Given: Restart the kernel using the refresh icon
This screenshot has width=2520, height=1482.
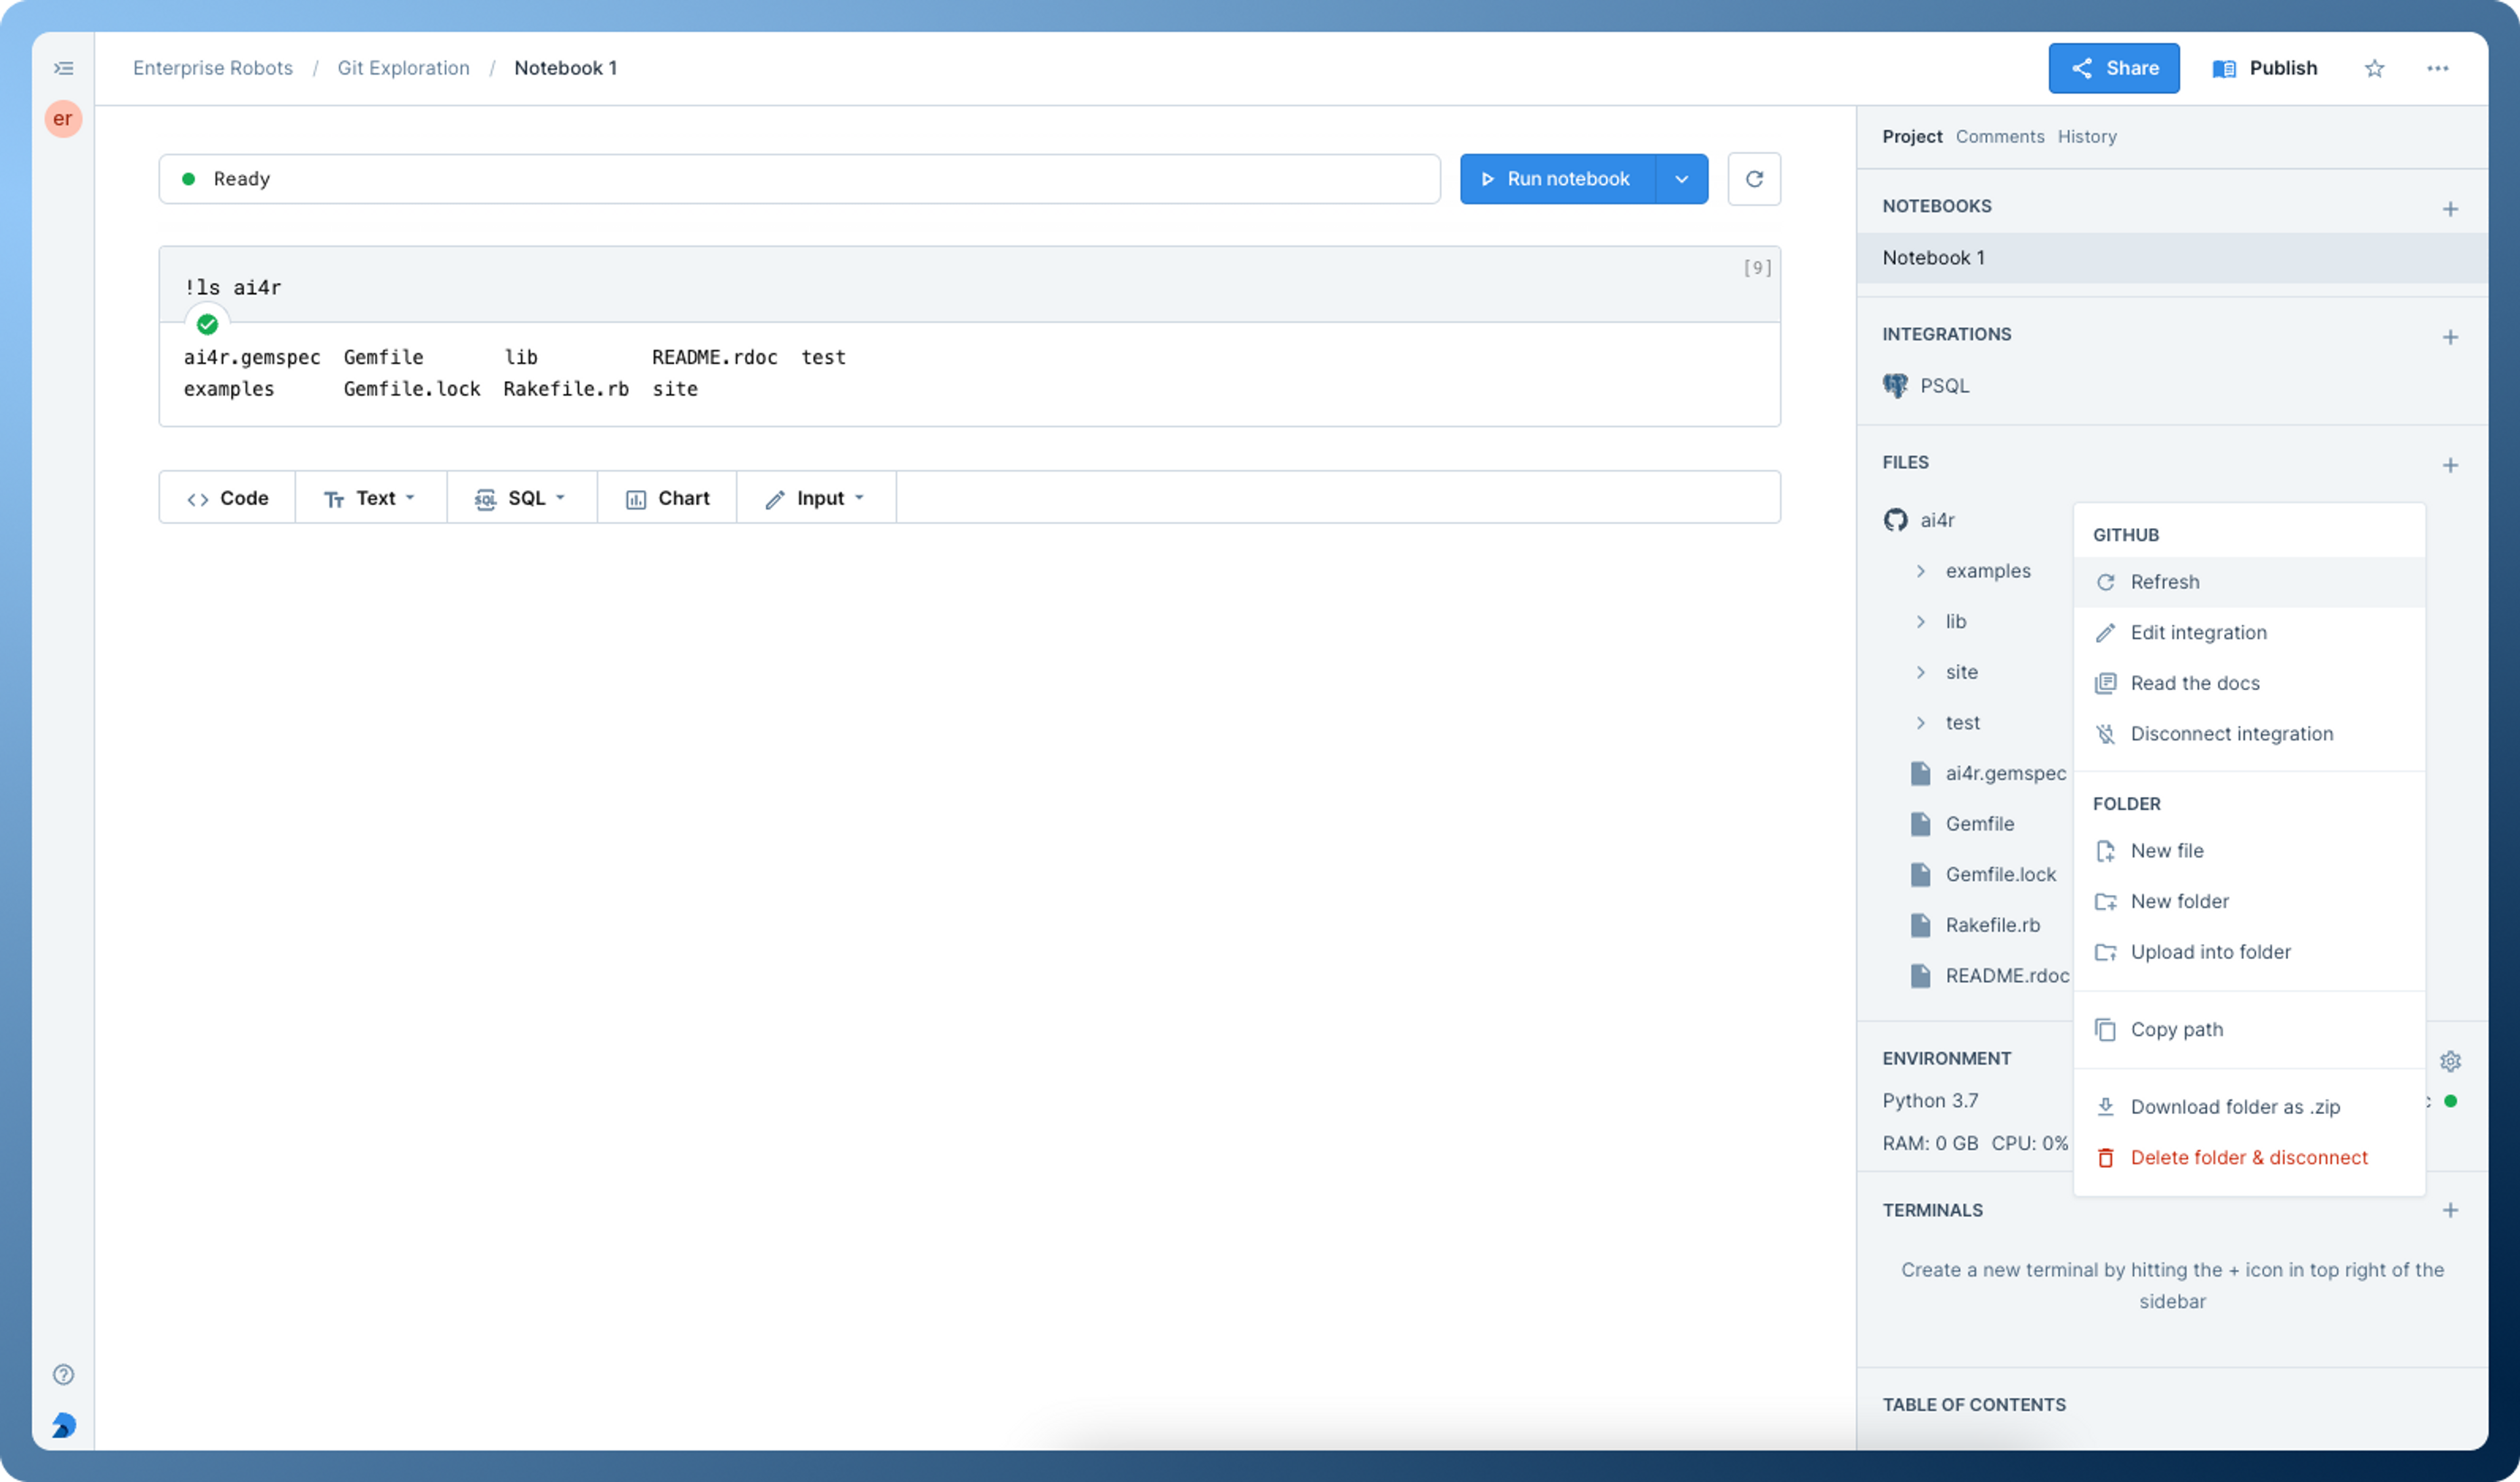Looking at the screenshot, I should point(1755,178).
